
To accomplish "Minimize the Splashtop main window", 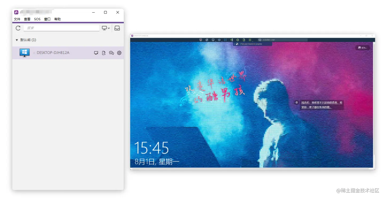I will [93, 12].
